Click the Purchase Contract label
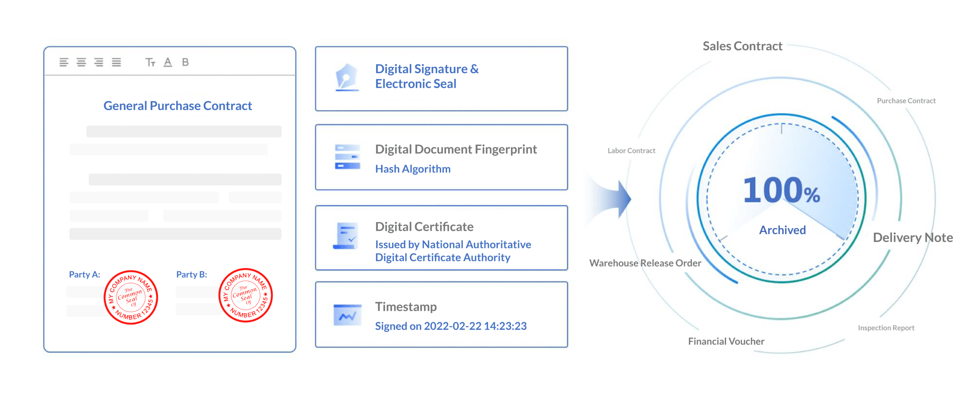The height and width of the screenshot is (403, 972). 906,101
